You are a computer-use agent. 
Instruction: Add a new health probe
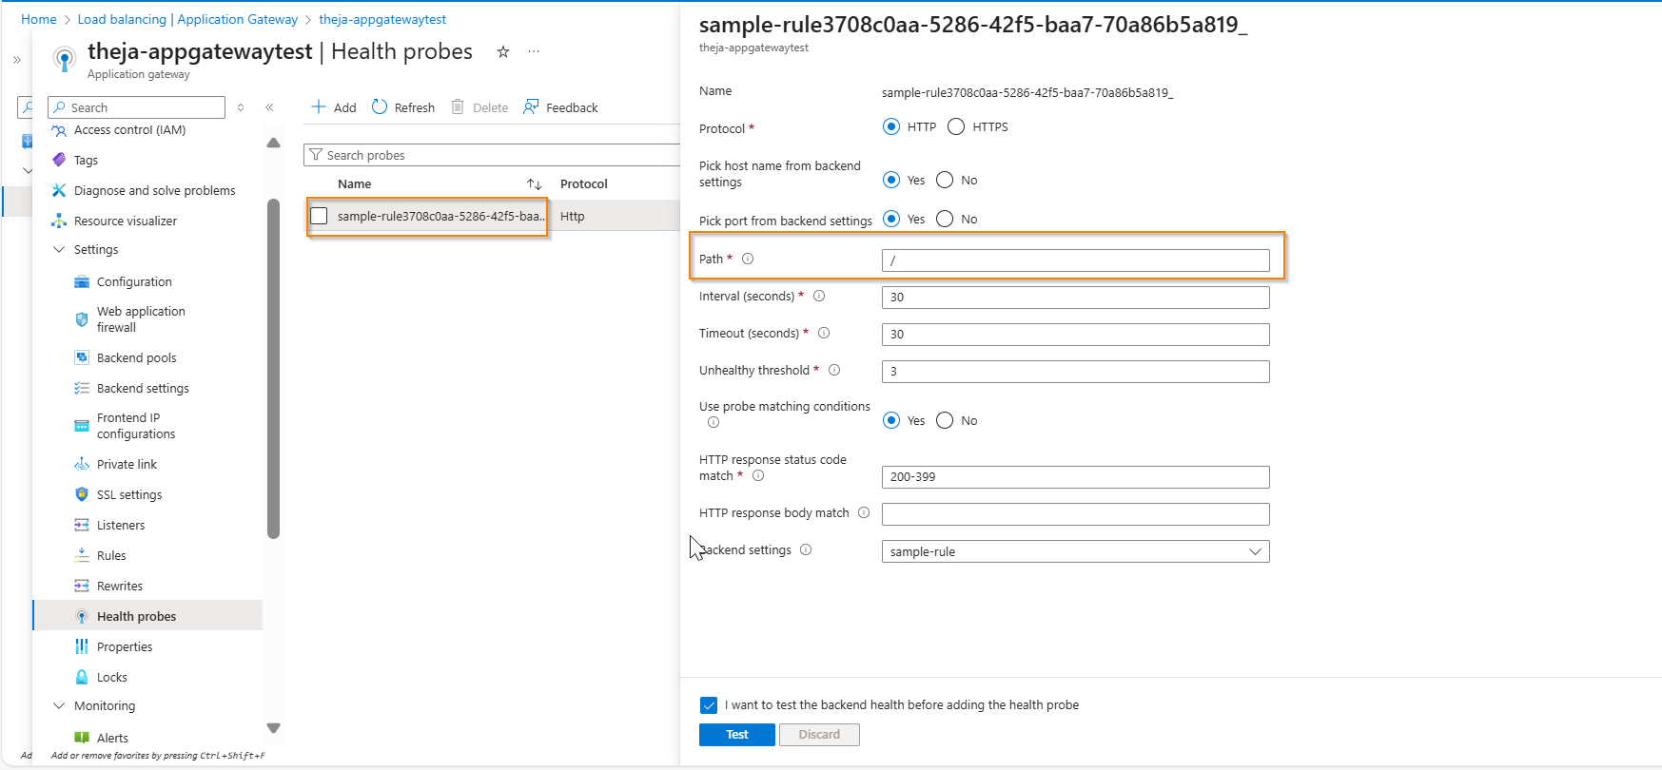click(334, 107)
